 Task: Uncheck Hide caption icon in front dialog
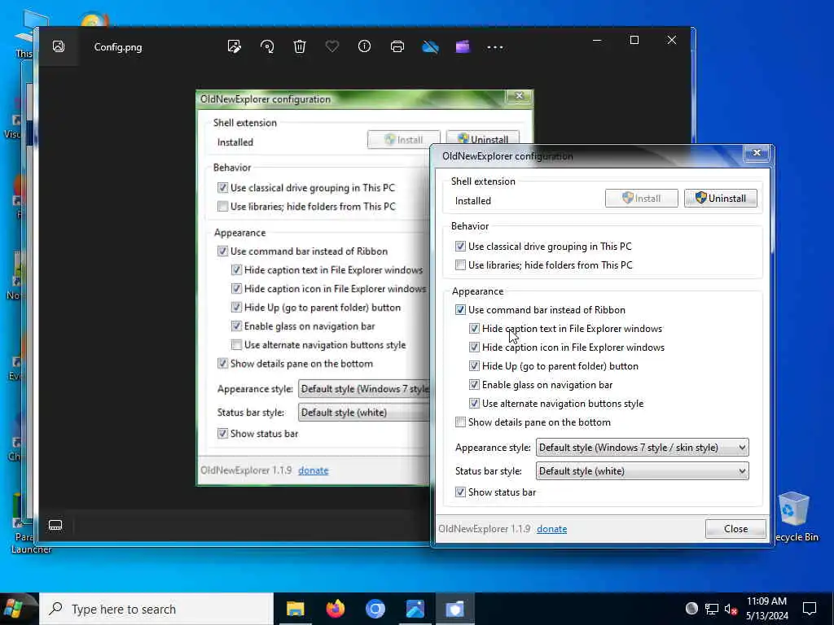pyautogui.click(x=475, y=347)
